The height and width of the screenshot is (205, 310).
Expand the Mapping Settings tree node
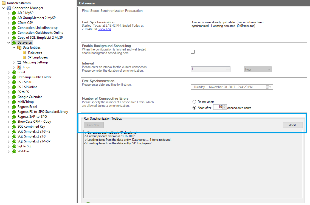click(x=14, y=63)
